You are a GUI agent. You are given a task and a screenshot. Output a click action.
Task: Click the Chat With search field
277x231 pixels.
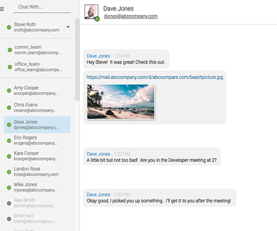click(x=42, y=7)
